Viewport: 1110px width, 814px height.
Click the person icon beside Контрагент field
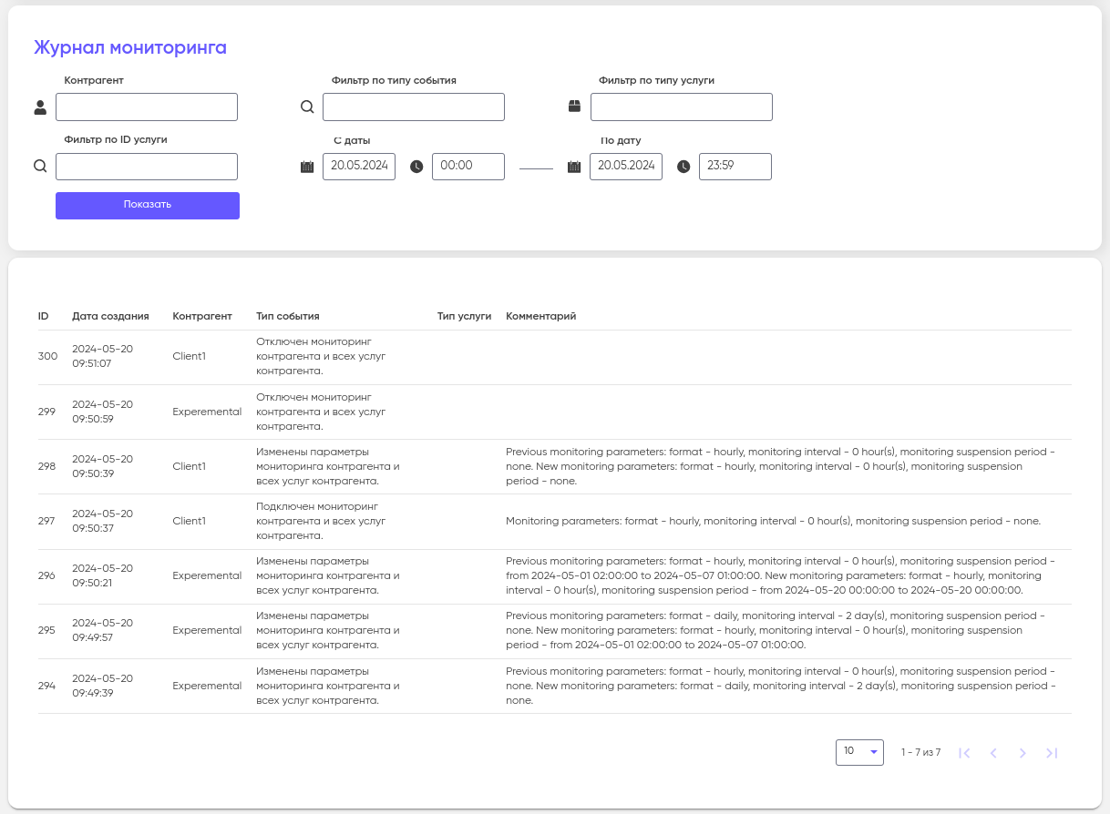pos(40,107)
